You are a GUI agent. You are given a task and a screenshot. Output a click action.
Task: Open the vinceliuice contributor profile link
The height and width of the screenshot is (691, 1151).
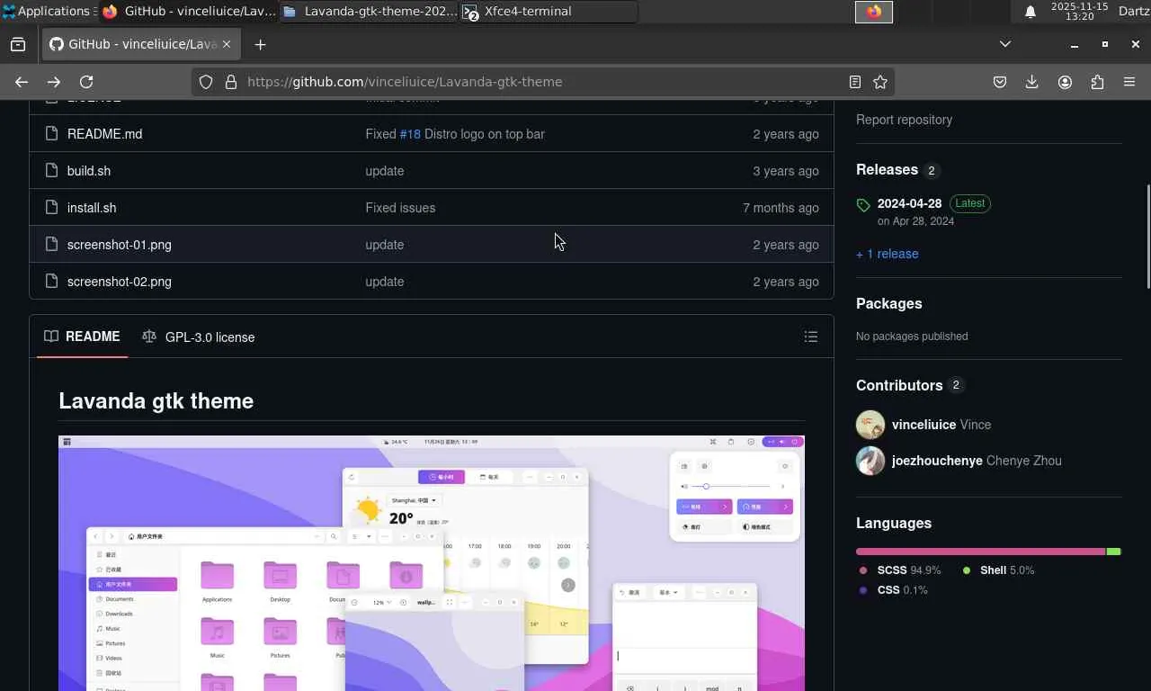point(923,425)
